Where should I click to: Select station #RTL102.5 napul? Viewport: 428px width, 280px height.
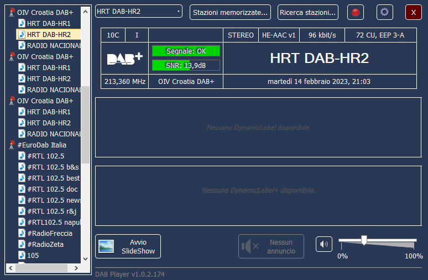click(54, 222)
